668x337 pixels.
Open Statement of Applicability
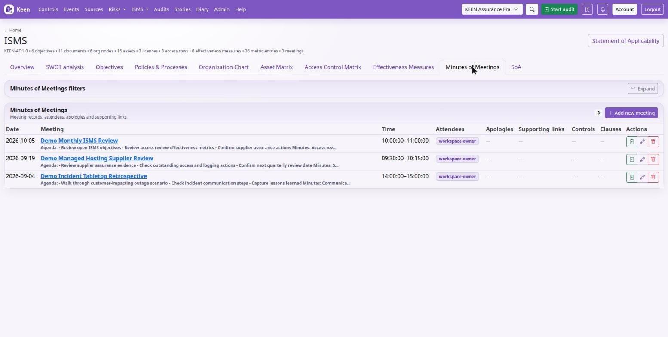click(625, 41)
